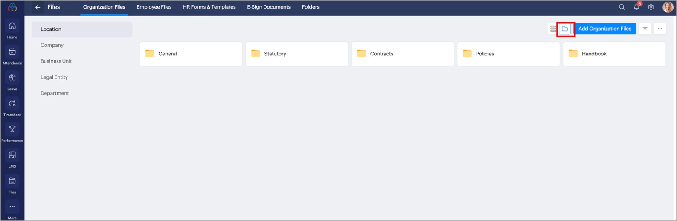Image resolution: width=677 pixels, height=221 pixels.
Task: Switch to the Employee Files tab
Action: click(x=154, y=7)
